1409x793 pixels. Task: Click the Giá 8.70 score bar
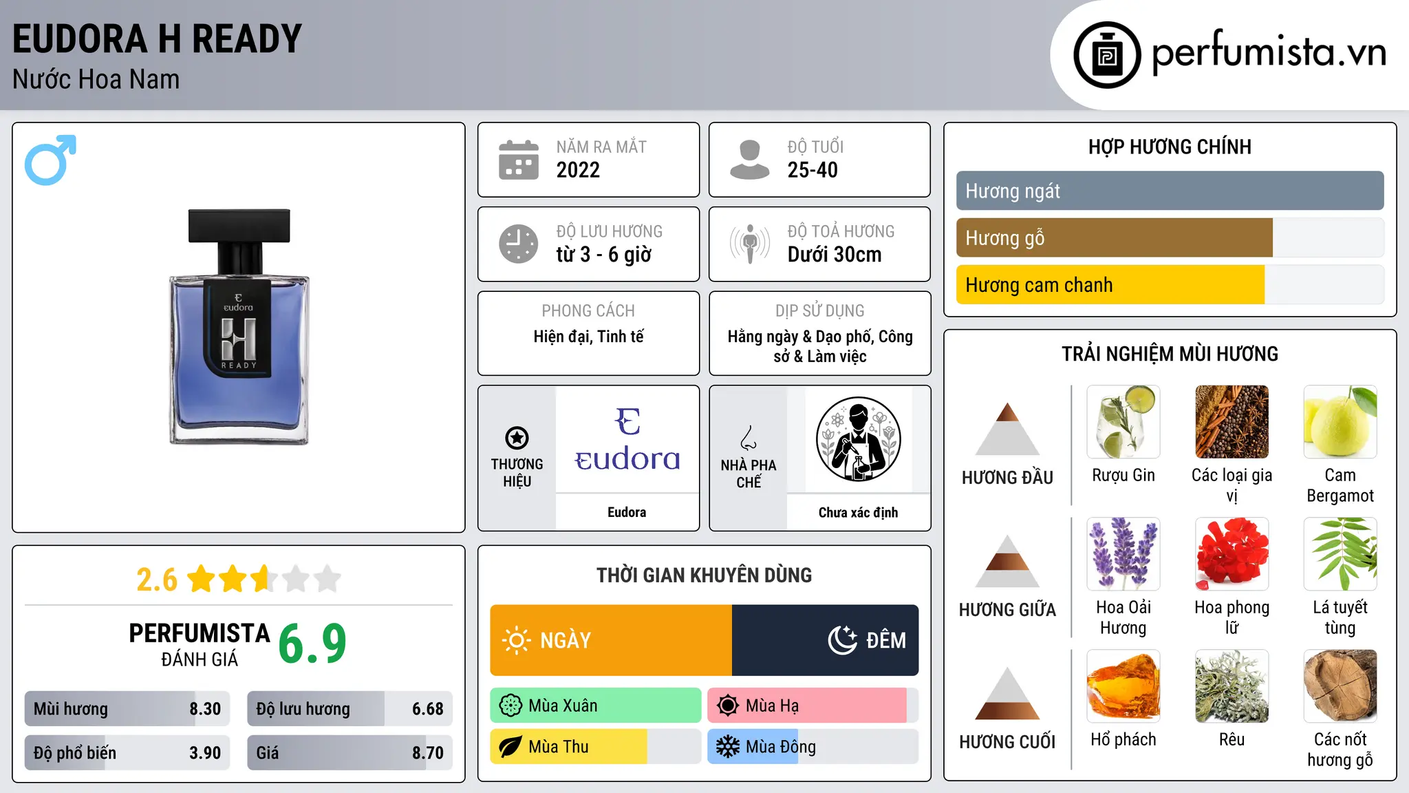coord(349,752)
